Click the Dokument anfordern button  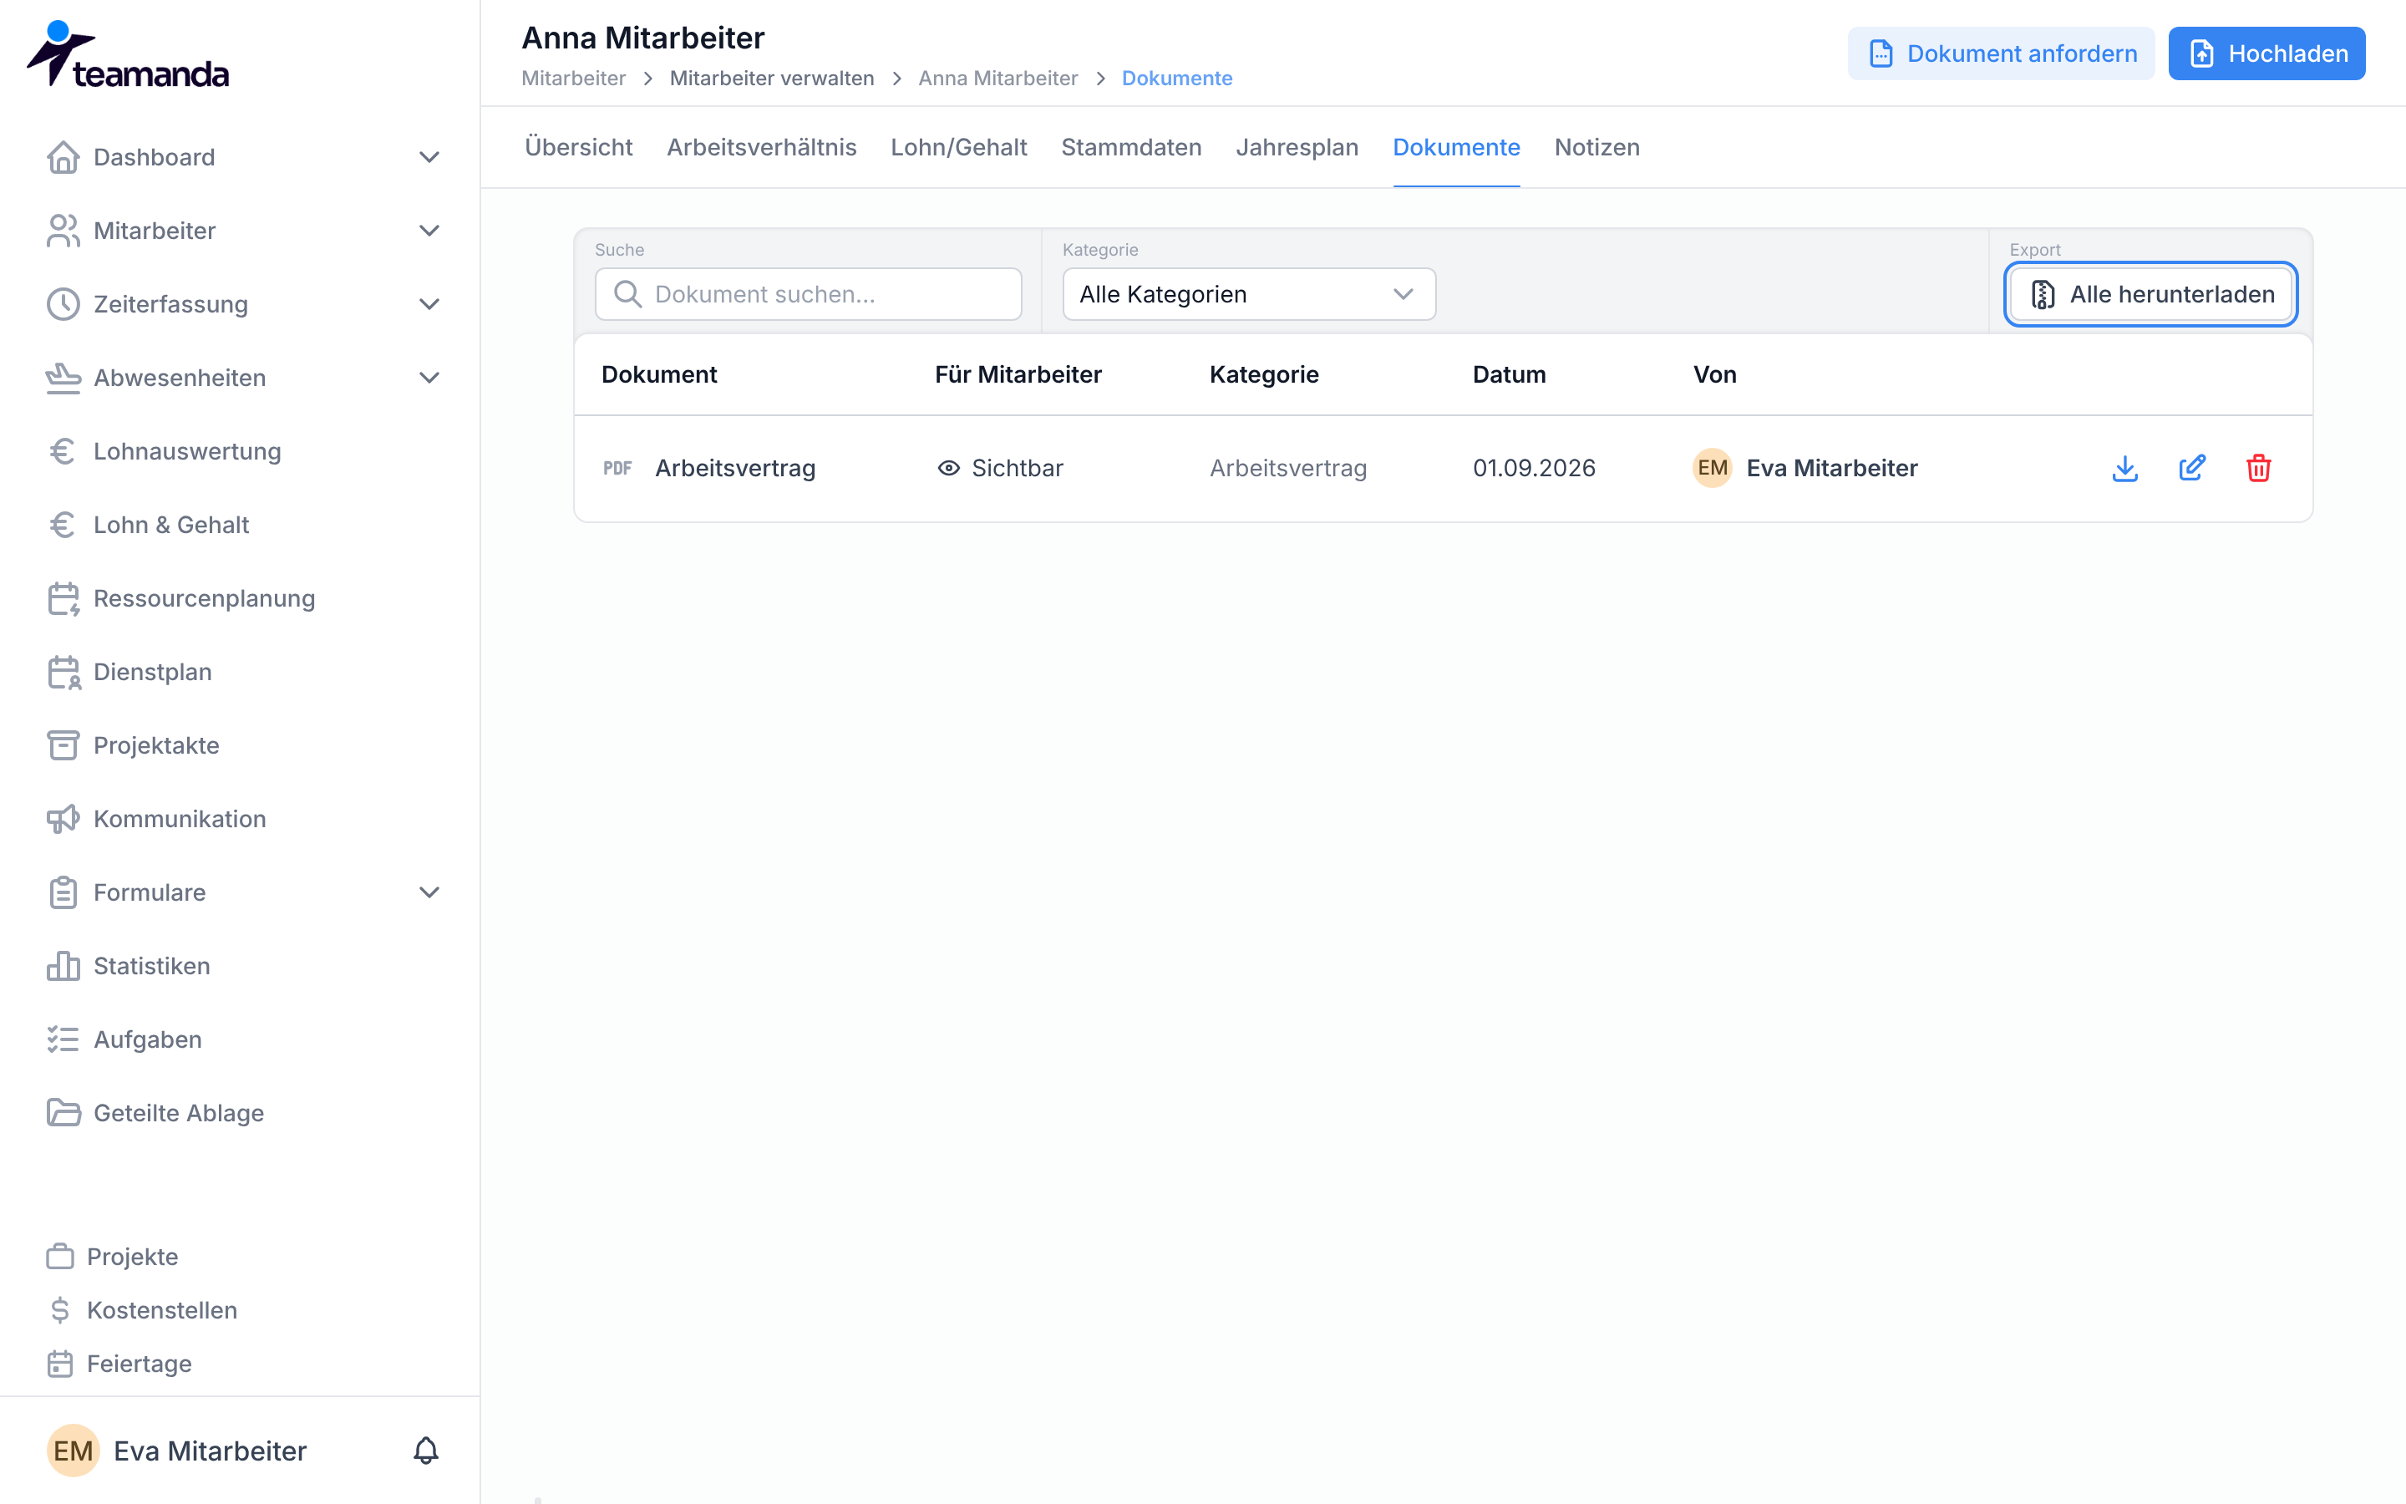pyautogui.click(x=2000, y=53)
